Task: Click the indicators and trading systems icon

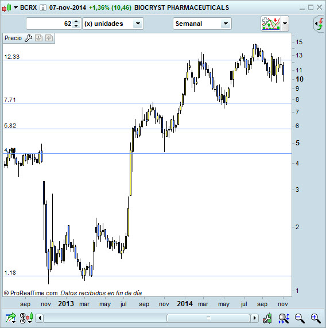Action: [x=271, y=24]
